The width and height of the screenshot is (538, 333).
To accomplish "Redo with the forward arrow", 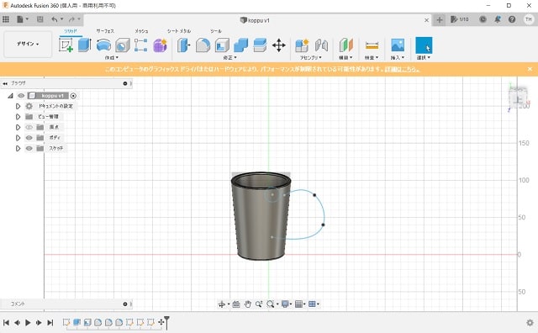I will pyautogui.click(x=71, y=19).
